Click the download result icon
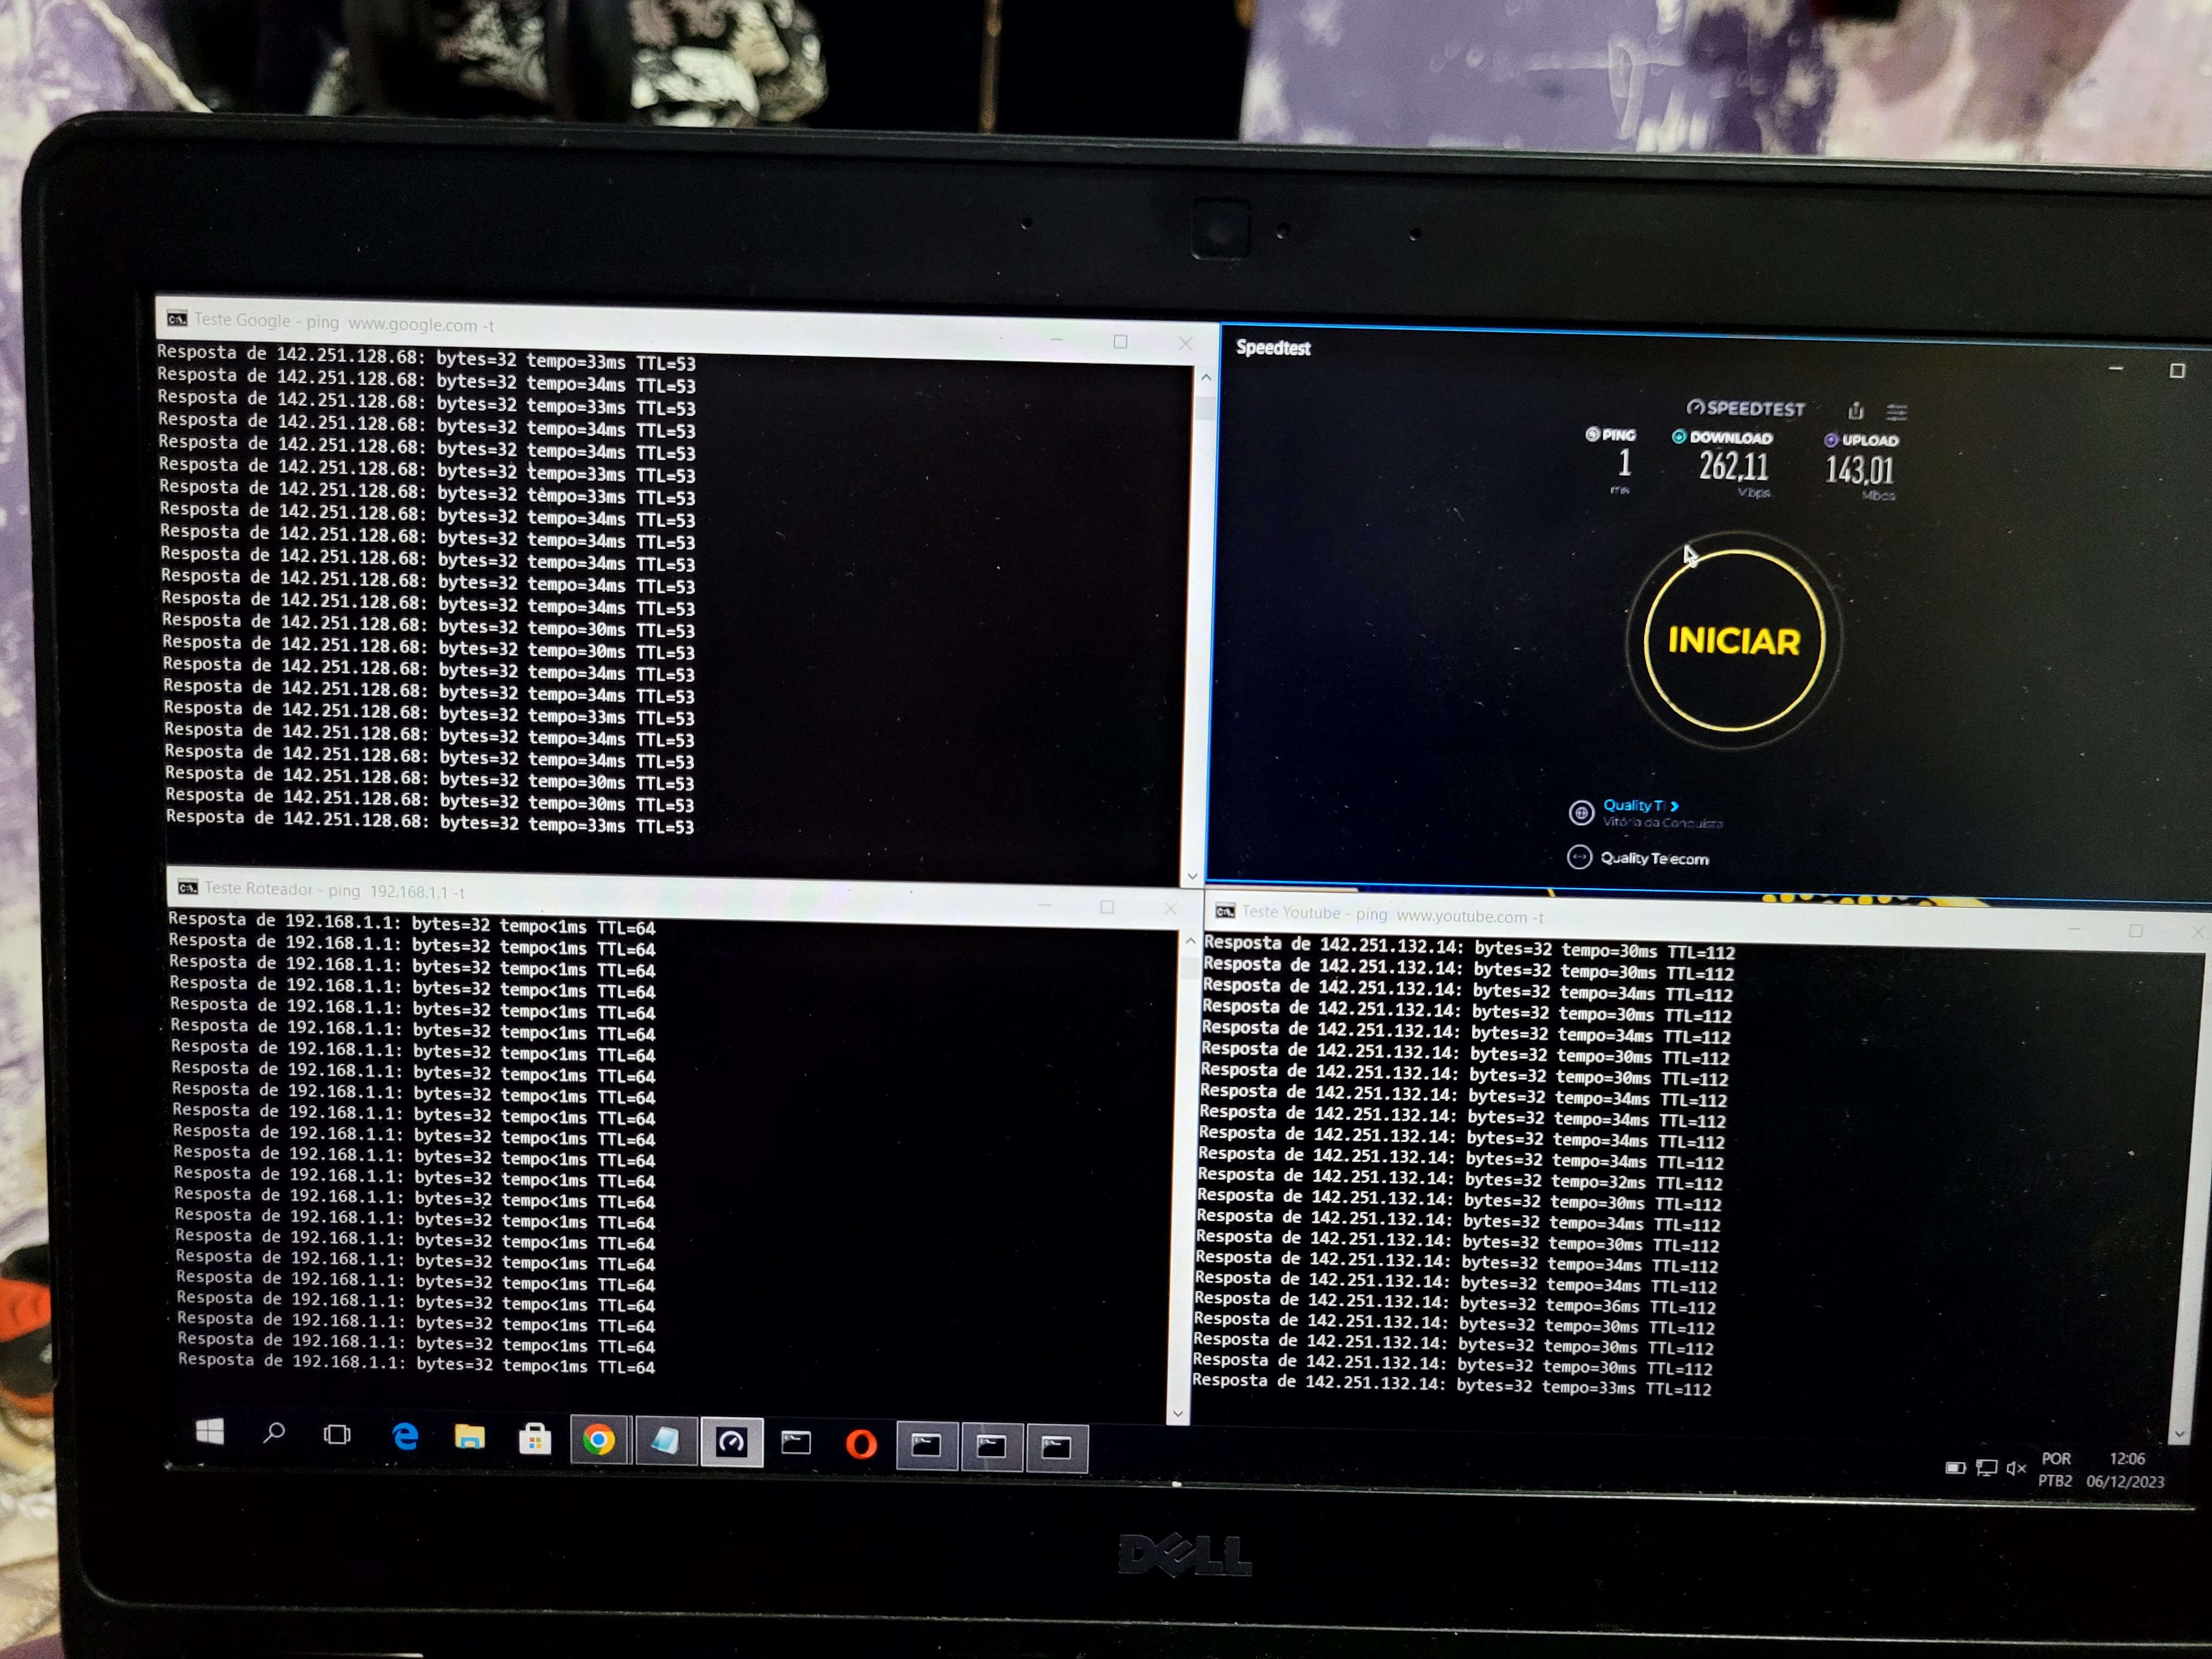2212x1659 pixels. pyautogui.click(x=1679, y=436)
